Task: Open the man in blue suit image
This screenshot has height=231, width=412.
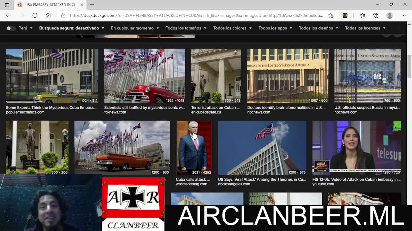Action: (x=194, y=148)
